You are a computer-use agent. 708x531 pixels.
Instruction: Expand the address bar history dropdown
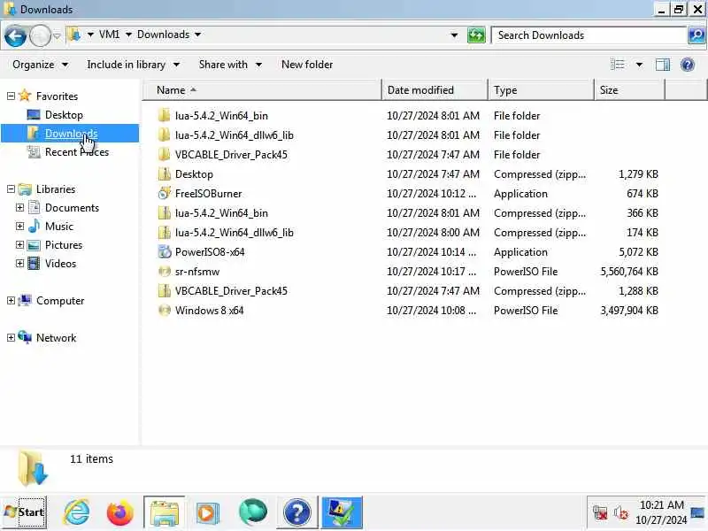454,35
